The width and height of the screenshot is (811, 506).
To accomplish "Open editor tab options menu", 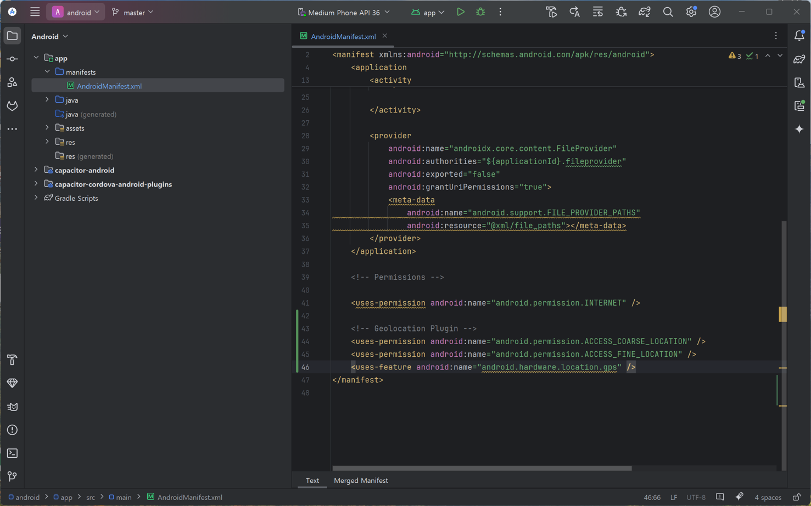I will [776, 36].
